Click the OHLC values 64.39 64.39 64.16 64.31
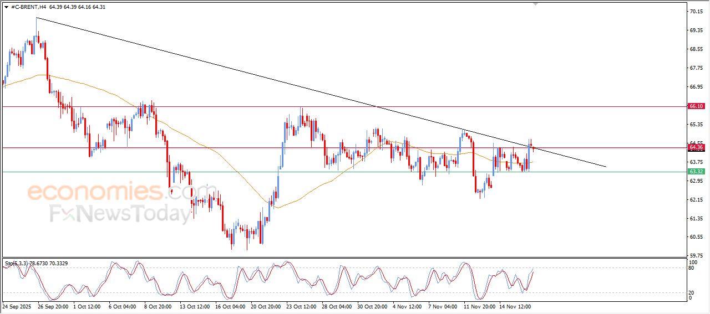 click(x=77, y=7)
